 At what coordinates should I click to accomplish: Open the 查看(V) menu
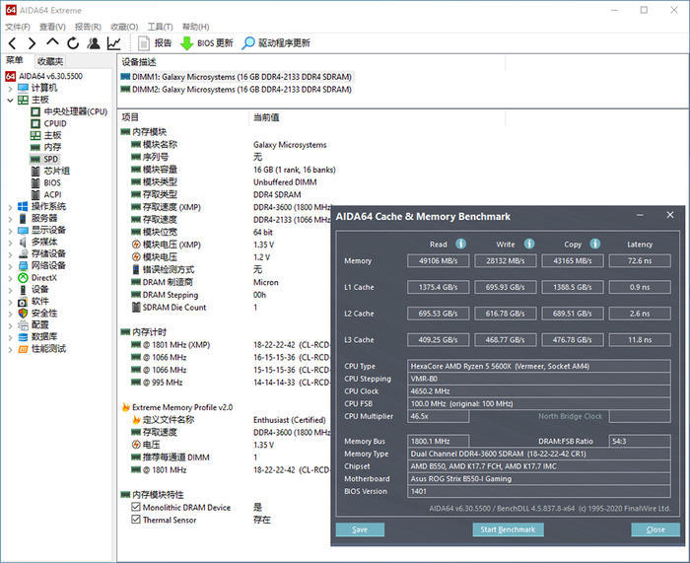click(52, 27)
